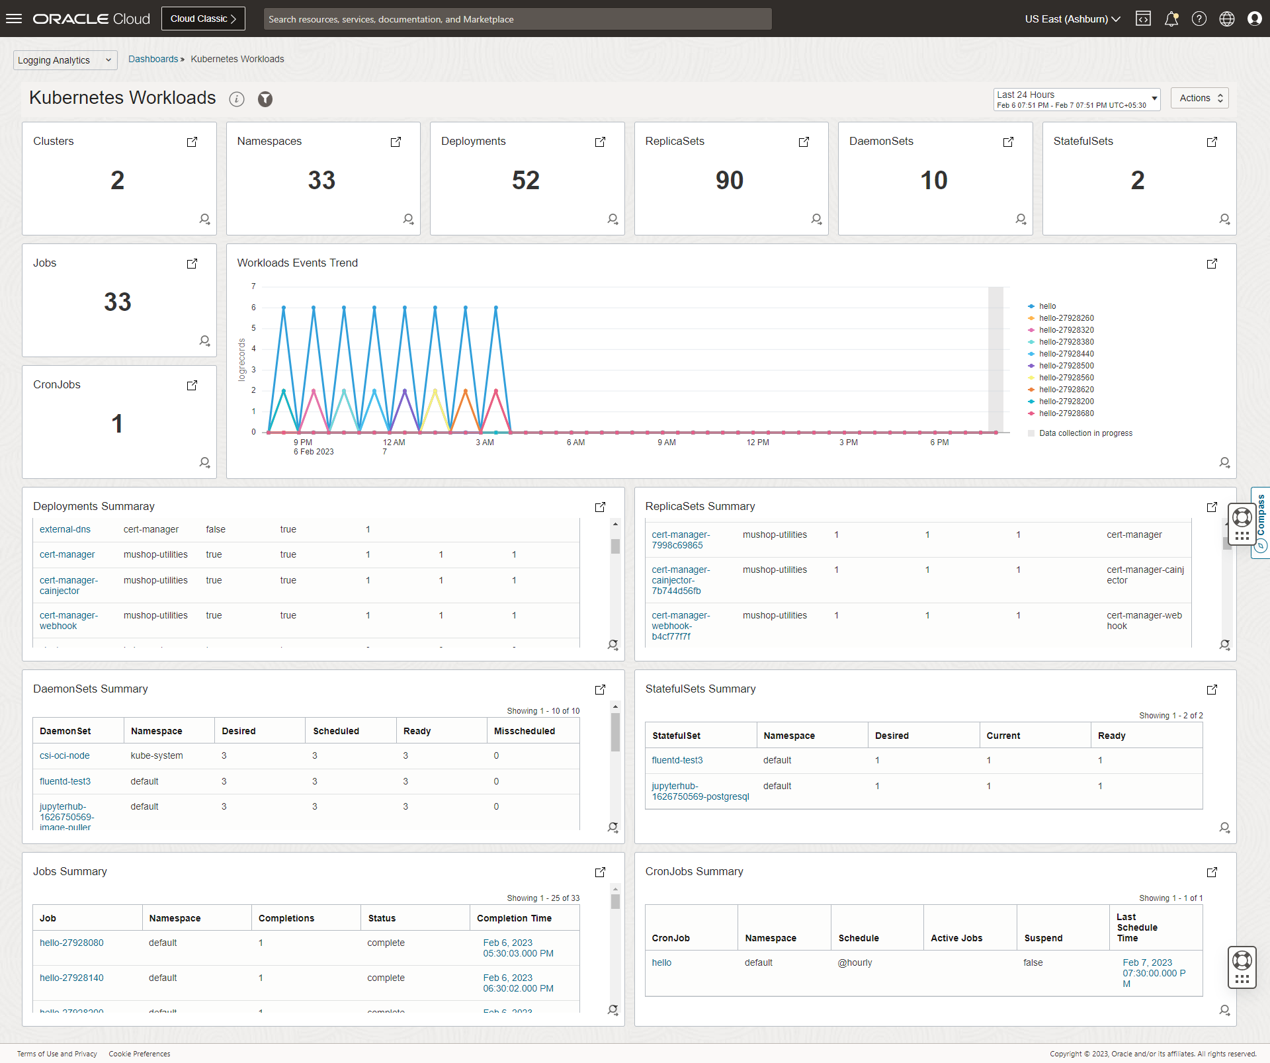Toggle hello-27928680 legend series visibility

coord(1066,413)
